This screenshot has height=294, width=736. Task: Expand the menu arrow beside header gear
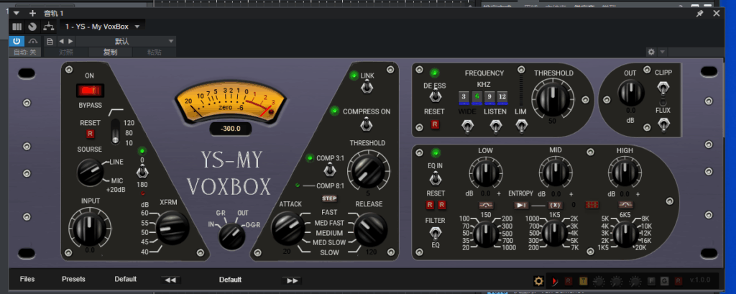[x=662, y=52]
